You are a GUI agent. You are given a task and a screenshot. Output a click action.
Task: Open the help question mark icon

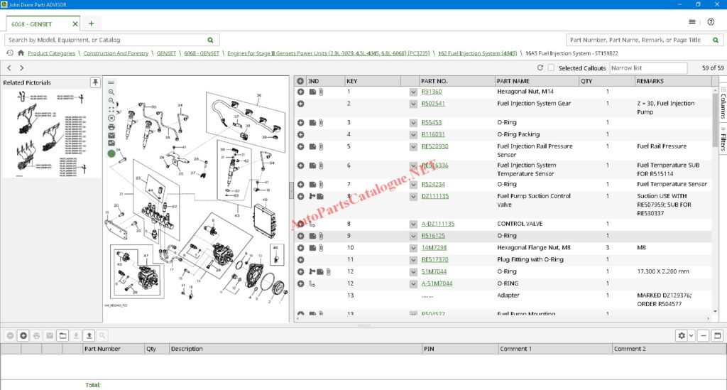pos(711,22)
